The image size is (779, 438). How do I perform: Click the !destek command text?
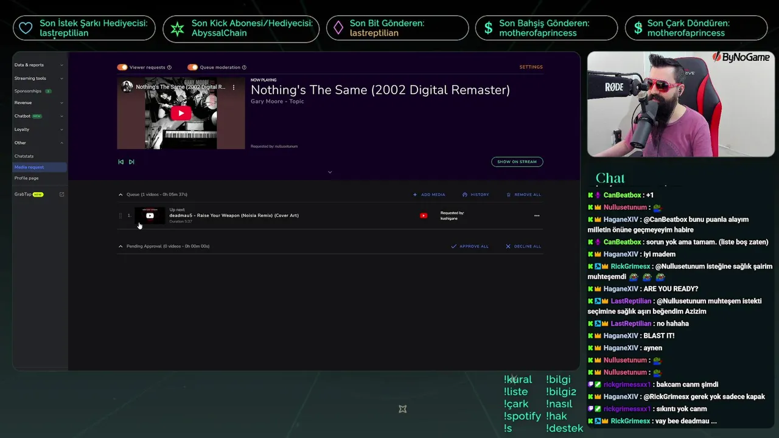[564, 428]
